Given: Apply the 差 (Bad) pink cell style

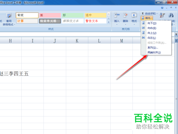Looking at the screenshot, I should point(50,15).
